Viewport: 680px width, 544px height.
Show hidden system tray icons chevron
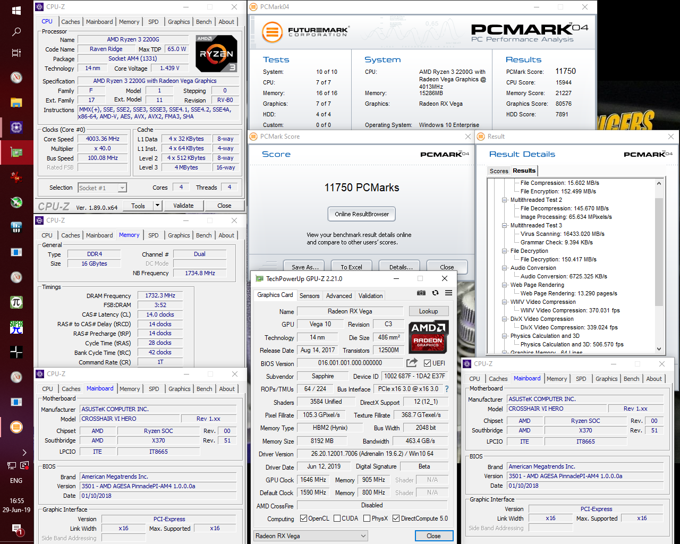(24, 453)
